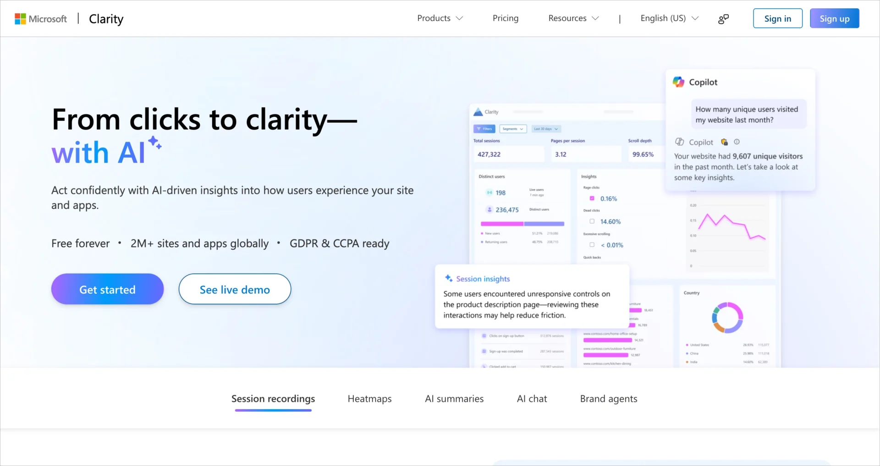Image resolution: width=880 pixels, height=466 pixels.
Task: Click the pink New users progress bar
Action: (x=502, y=224)
